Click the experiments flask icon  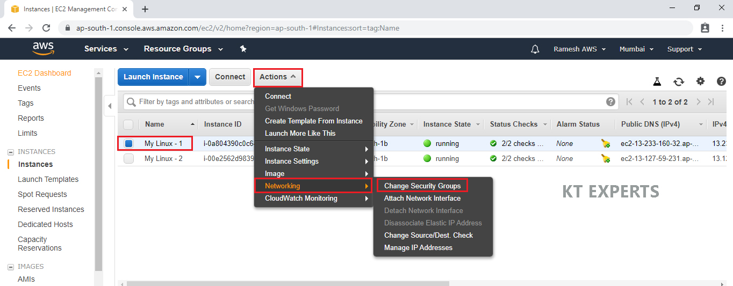coord(657,82)
